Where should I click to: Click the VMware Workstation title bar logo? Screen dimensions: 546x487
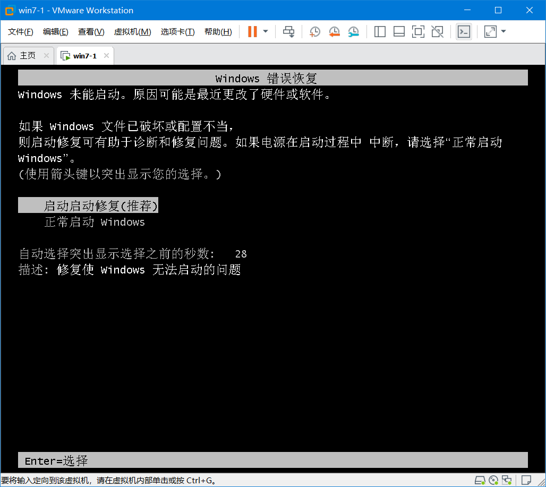(10, 11)
